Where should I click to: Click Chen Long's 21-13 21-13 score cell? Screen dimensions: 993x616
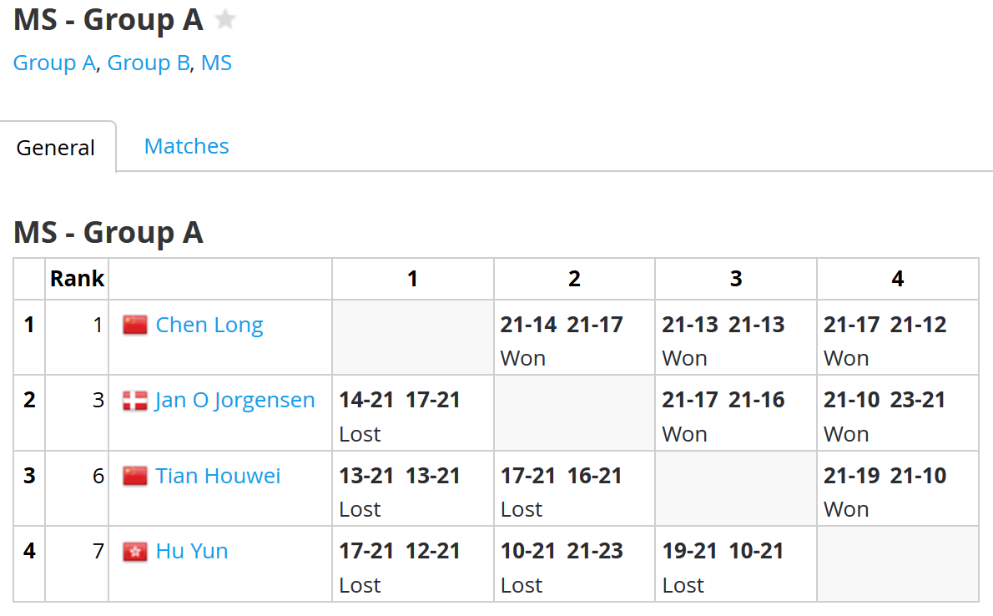736,337
